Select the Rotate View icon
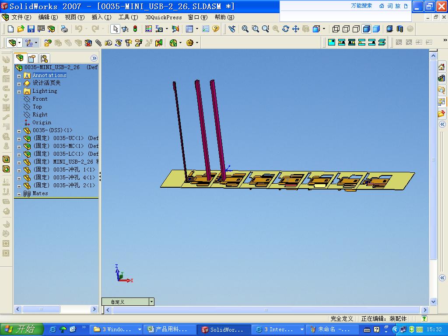Viewport: 448px width, 336px height. pos(285,29)
